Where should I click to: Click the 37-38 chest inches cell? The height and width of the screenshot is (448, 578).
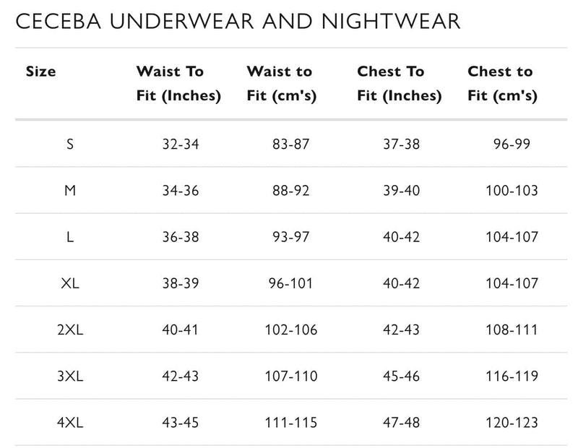pos(401,144)
